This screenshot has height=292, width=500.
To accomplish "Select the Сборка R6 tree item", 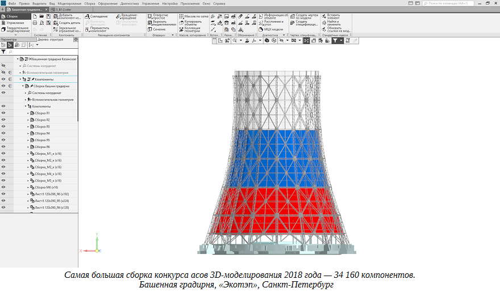I will 42,147.
